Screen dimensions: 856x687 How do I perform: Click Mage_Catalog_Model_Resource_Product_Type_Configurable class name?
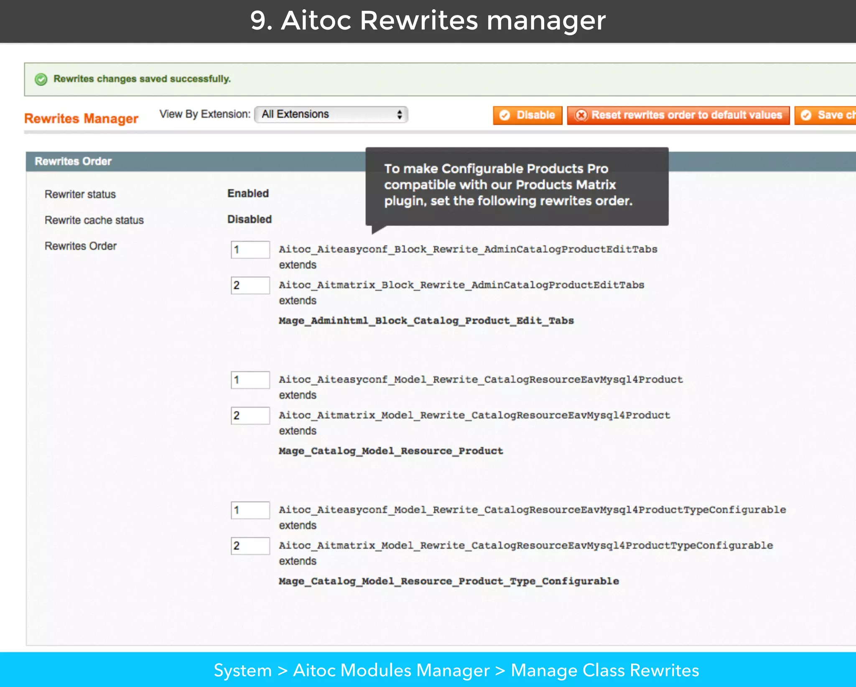(449, 581)
